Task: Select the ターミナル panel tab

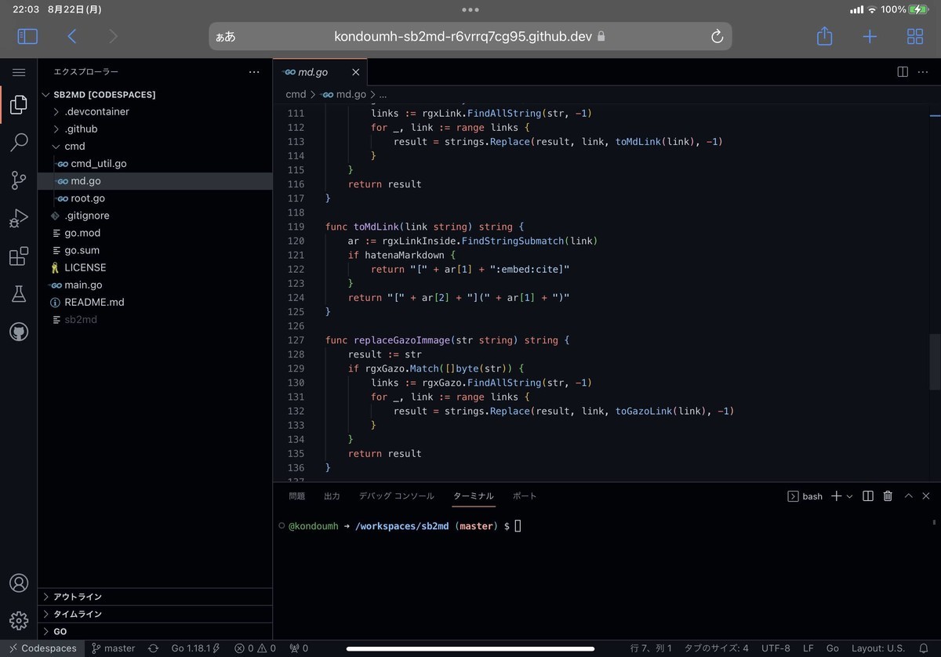Action: pyautogui.click(x=474, y=496)
